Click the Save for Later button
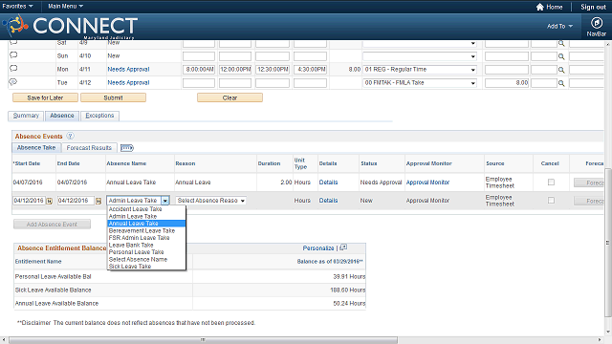The image size is (612, 344). (45, 97)
